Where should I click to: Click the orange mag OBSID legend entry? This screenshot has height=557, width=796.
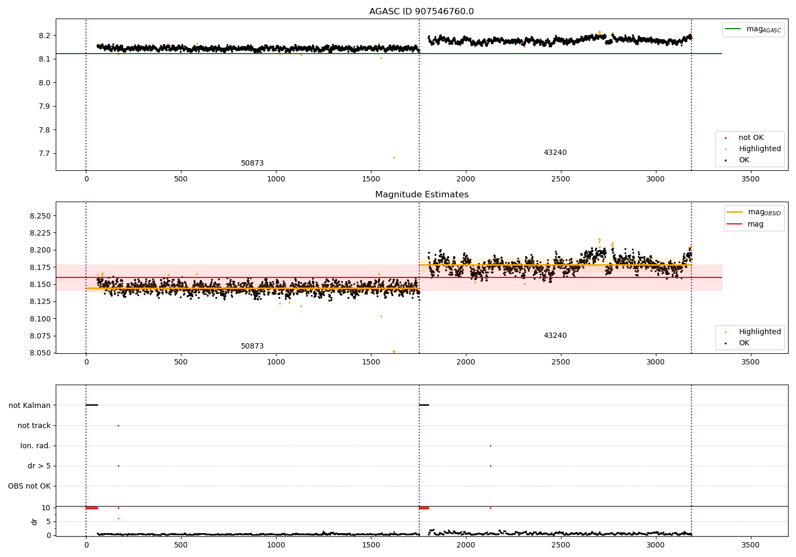pyautogui.click(x=754, y=212)
